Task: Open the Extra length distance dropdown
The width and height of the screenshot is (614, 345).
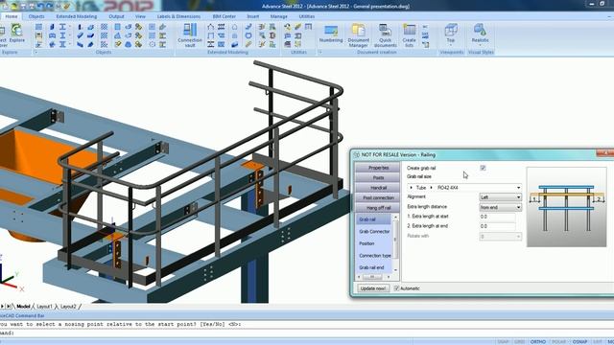Action: tap(501, 207)
